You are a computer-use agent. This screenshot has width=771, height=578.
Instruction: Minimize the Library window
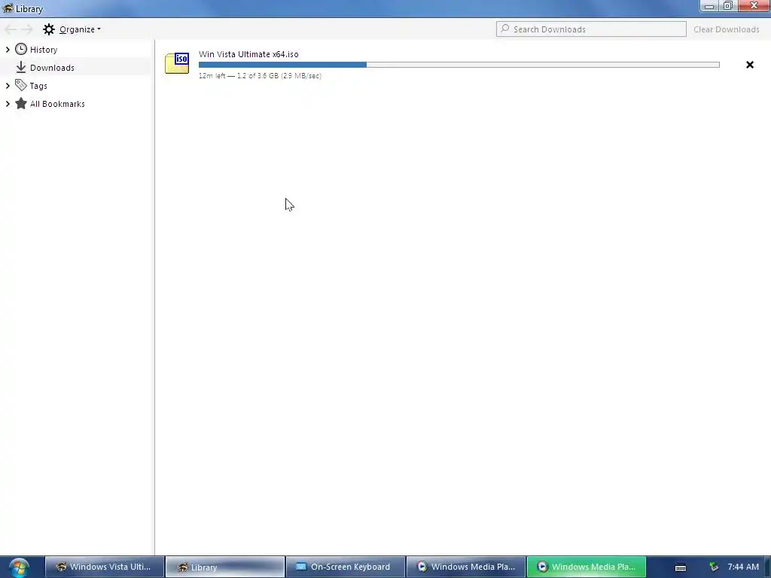[x=709, y=6]
